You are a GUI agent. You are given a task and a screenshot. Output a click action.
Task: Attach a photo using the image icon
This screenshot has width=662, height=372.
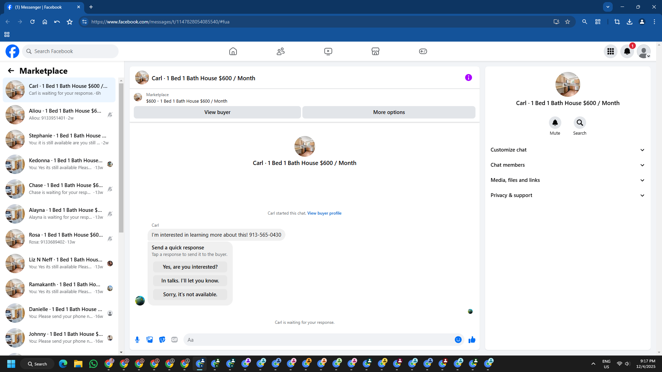pyautogui.click(x=150, y=340)
